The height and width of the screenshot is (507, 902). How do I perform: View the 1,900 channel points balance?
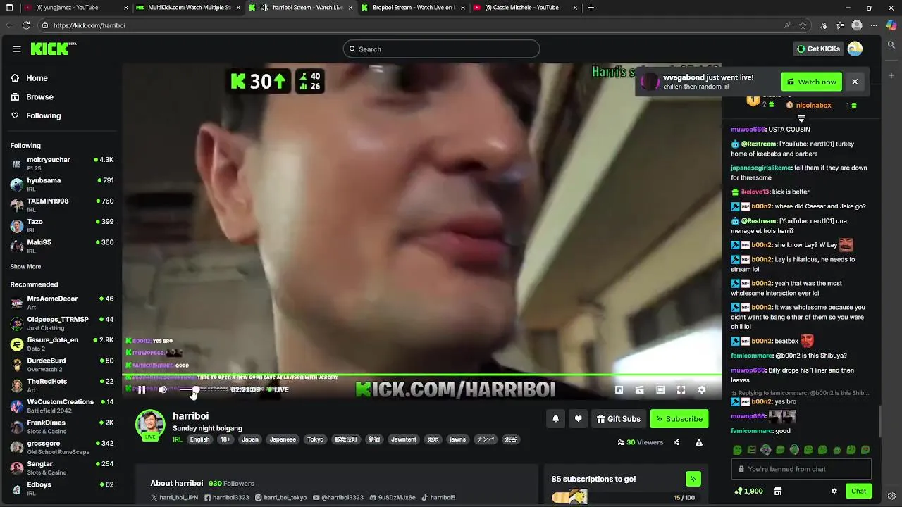748,491
